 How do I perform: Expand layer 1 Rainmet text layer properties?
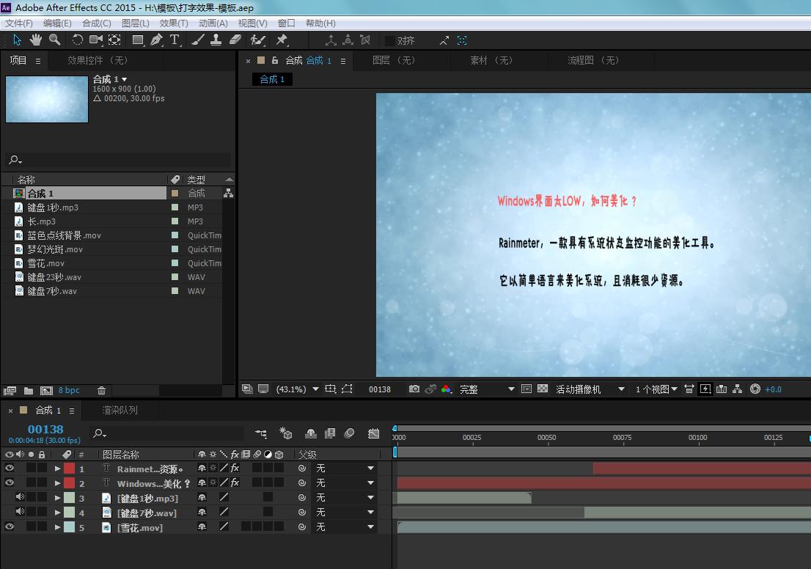tap(57, 469)
